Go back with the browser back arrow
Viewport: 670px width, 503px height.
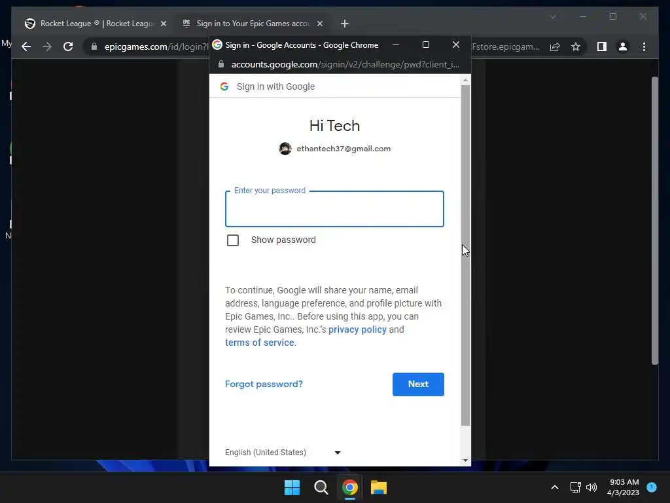26,47
